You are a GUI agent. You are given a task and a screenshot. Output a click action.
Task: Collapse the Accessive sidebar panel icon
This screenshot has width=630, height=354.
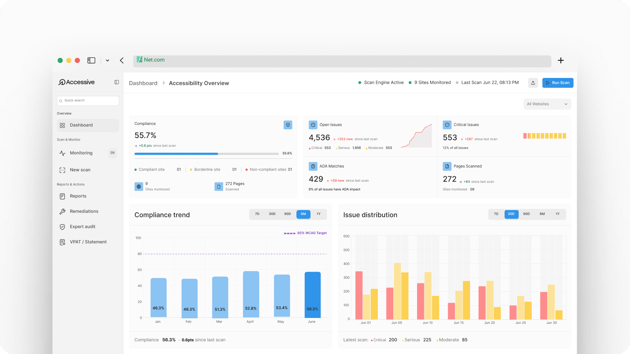(117, 82)
